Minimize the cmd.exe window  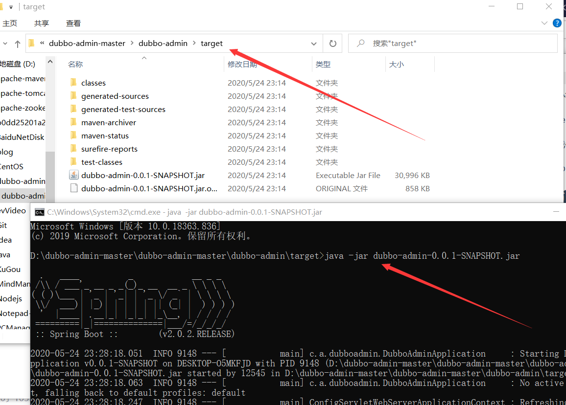(x=556, y=212)
